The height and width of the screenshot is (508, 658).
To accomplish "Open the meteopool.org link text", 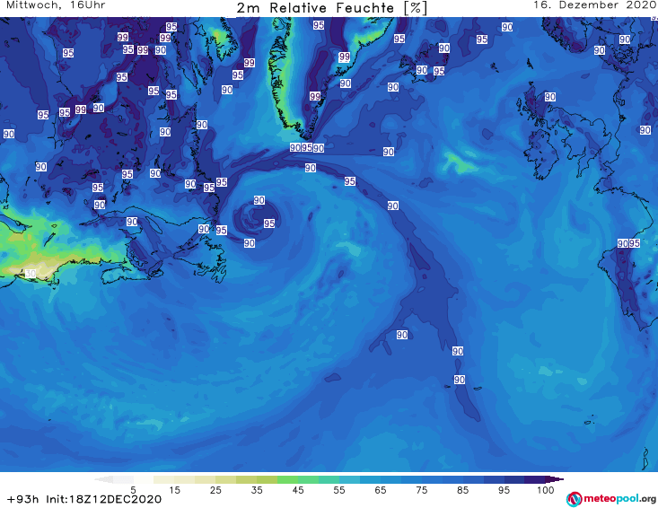I will pos(619,498).
